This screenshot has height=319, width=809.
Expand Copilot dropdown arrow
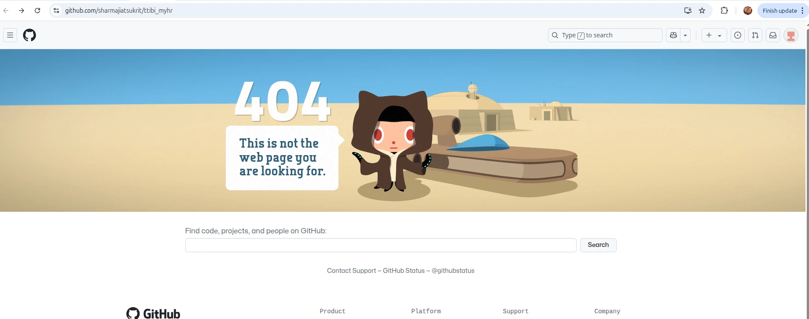click(x=685, y=35)
